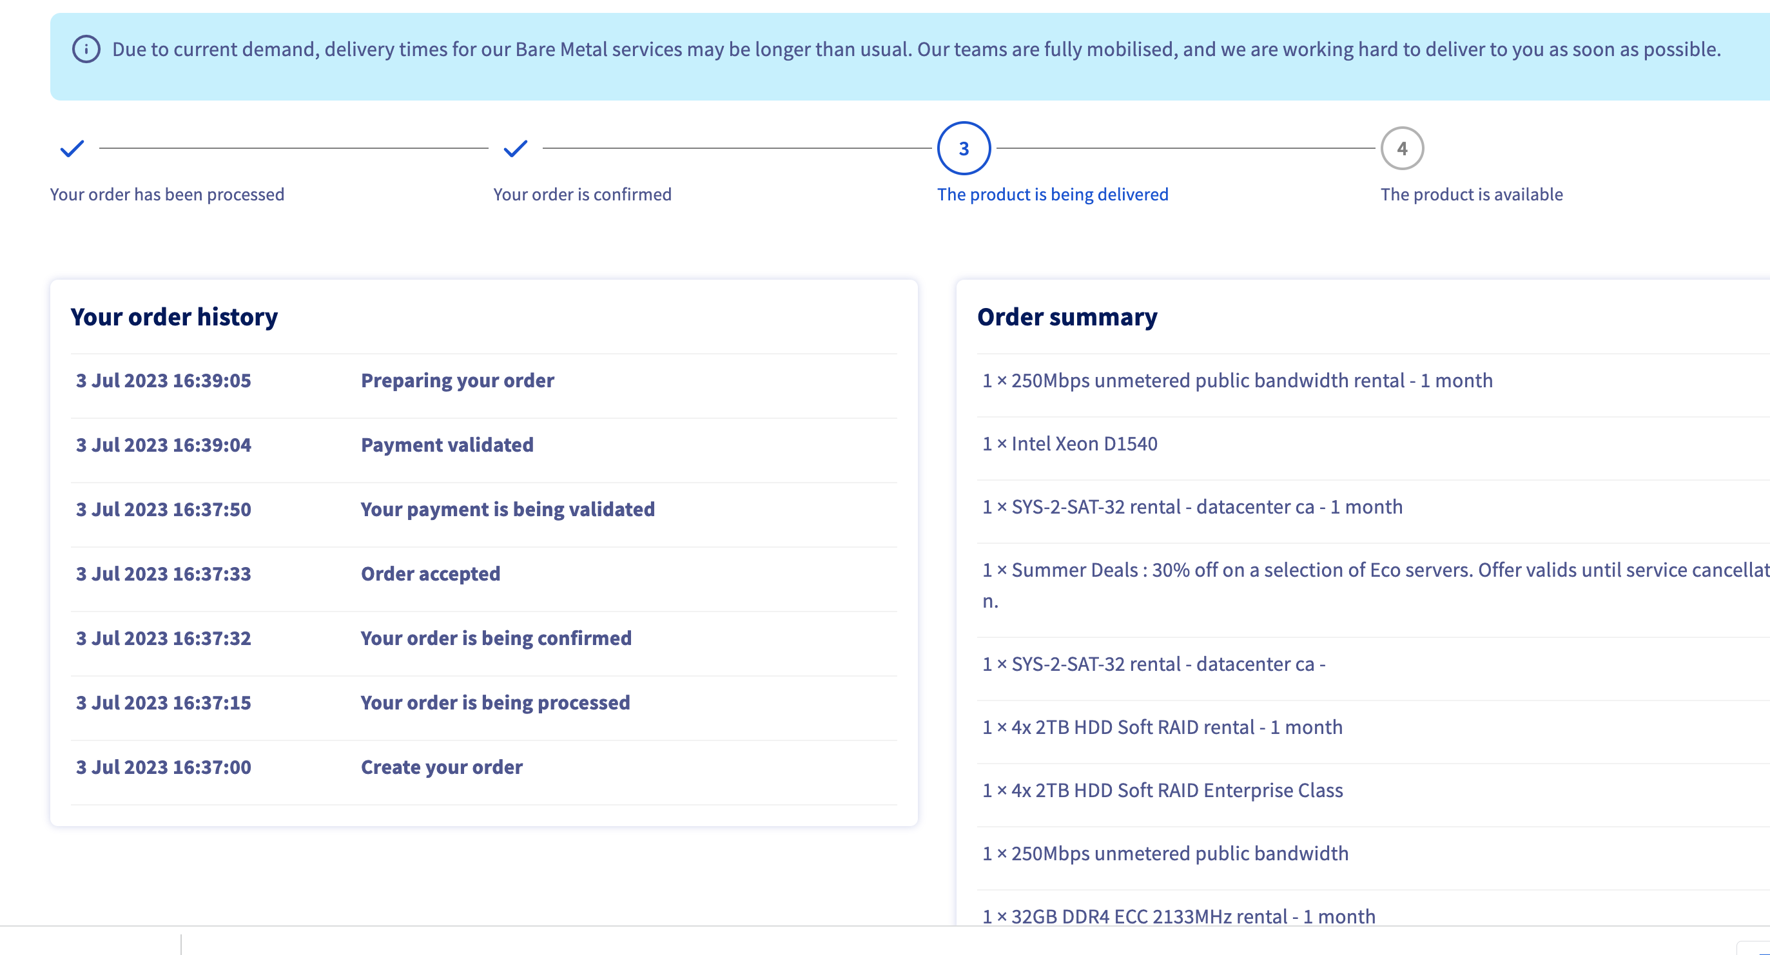Select the step 3 circle indicator

[x=964, y=148]
